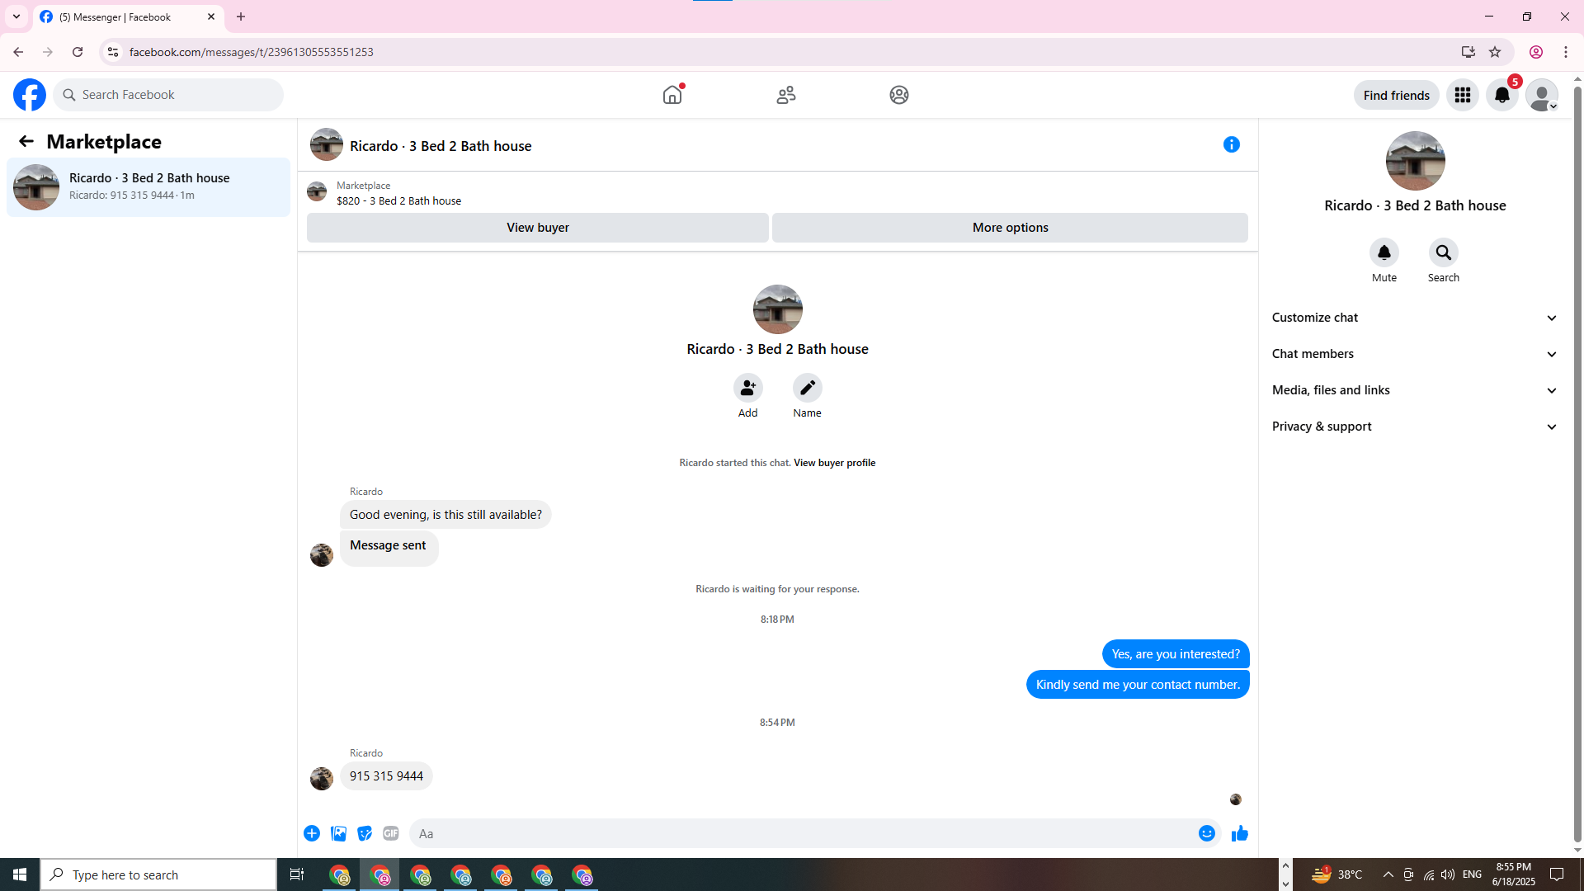Bookmark this page with the star
1584x891 pixels.
[x=1495, y=52]
